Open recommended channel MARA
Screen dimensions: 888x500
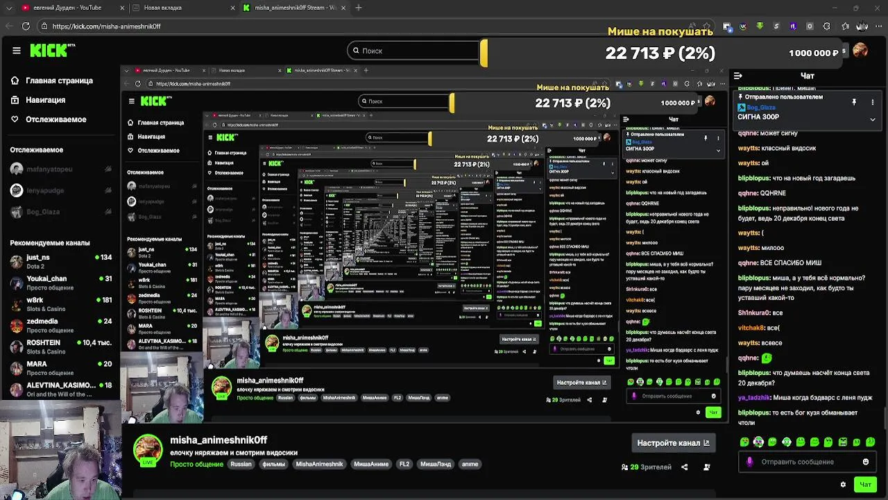60,368
